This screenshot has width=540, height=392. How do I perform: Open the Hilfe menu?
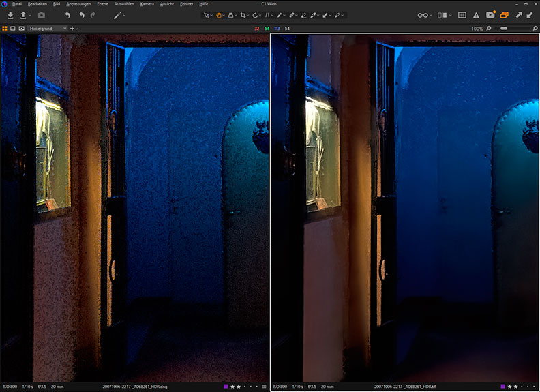(x=204, y=4)
